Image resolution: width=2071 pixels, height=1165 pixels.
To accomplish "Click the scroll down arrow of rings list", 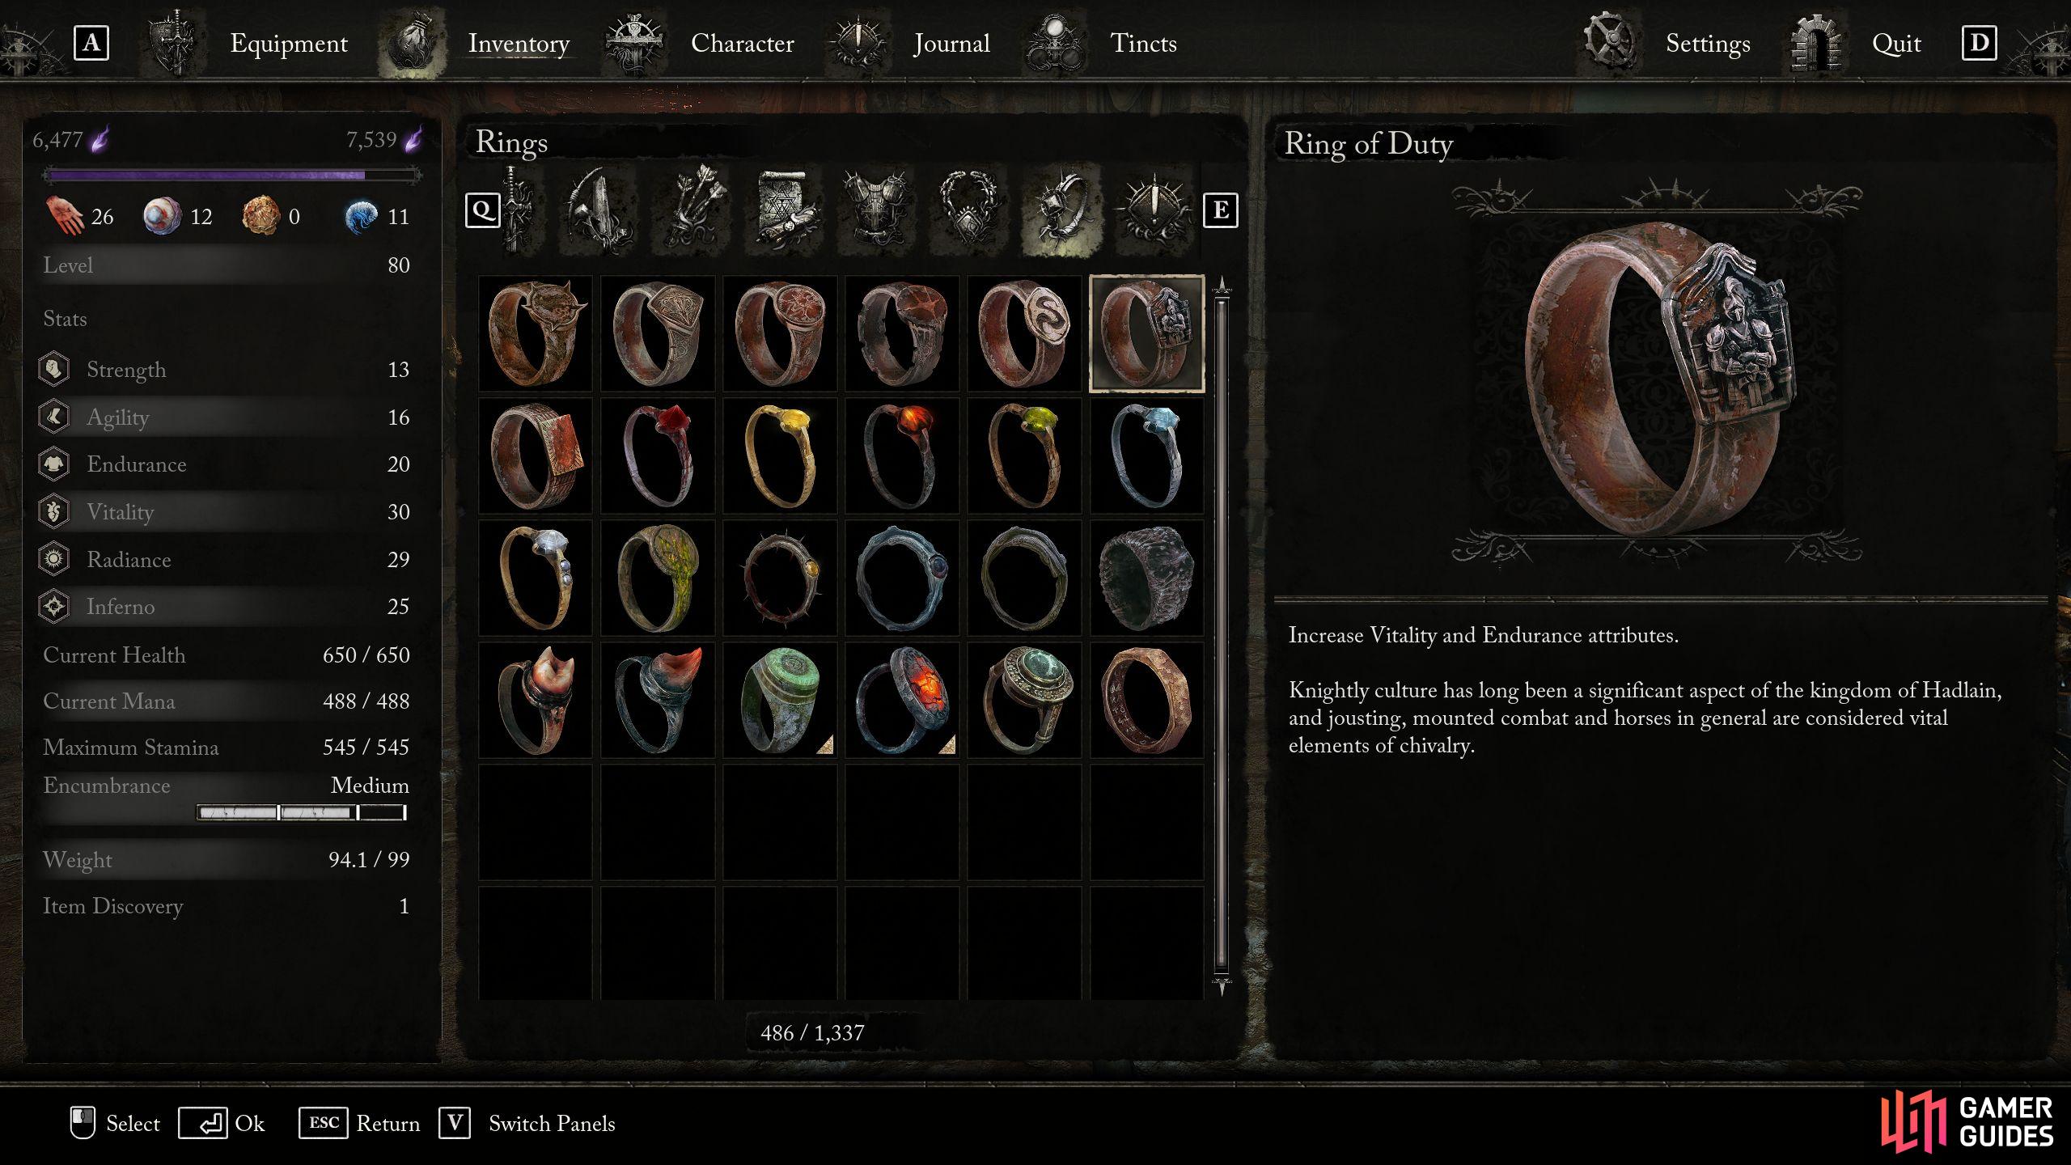I will pyautogui.click(x=1222, y=985).
